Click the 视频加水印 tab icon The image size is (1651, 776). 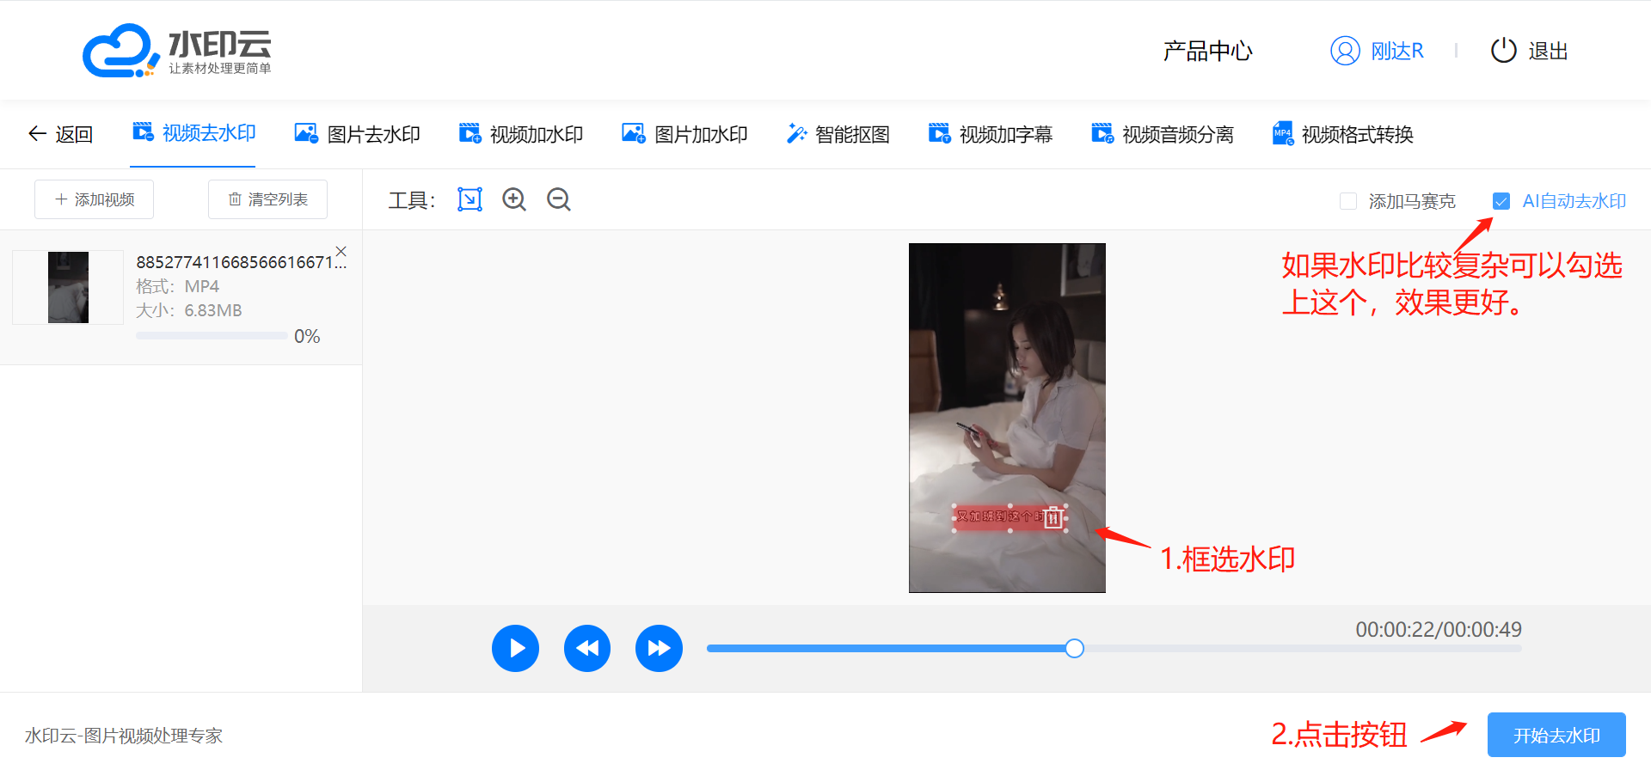(x=470, y=133)
